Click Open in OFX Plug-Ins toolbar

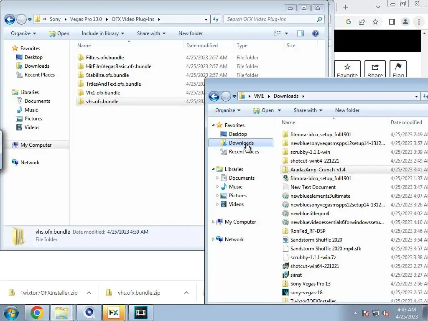click(x=59, y=33)
